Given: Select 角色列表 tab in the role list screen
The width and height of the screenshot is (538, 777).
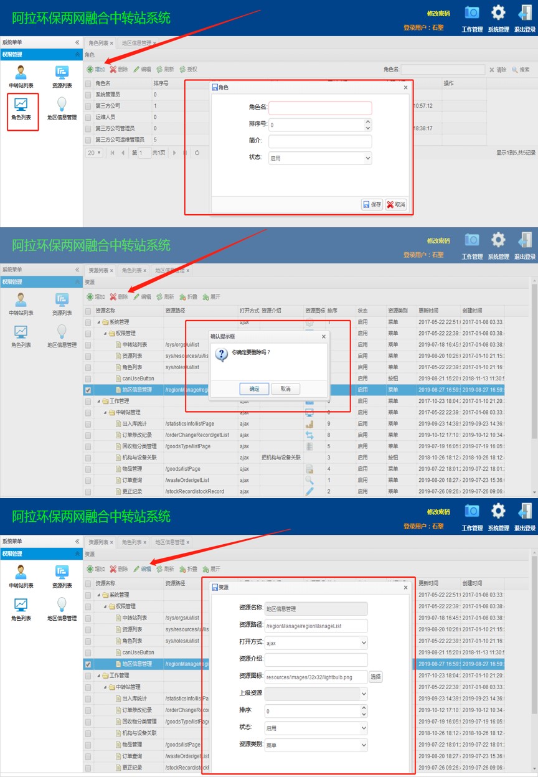Looking at the screenshot, I should point(100,43).
